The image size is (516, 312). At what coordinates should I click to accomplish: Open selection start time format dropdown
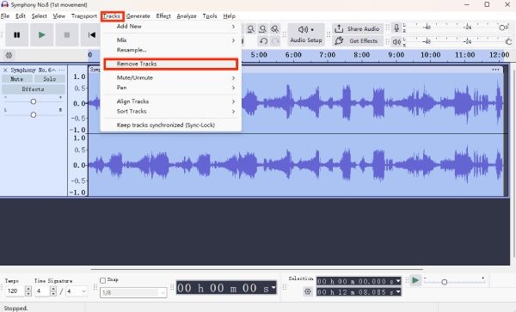click(398, 281)
